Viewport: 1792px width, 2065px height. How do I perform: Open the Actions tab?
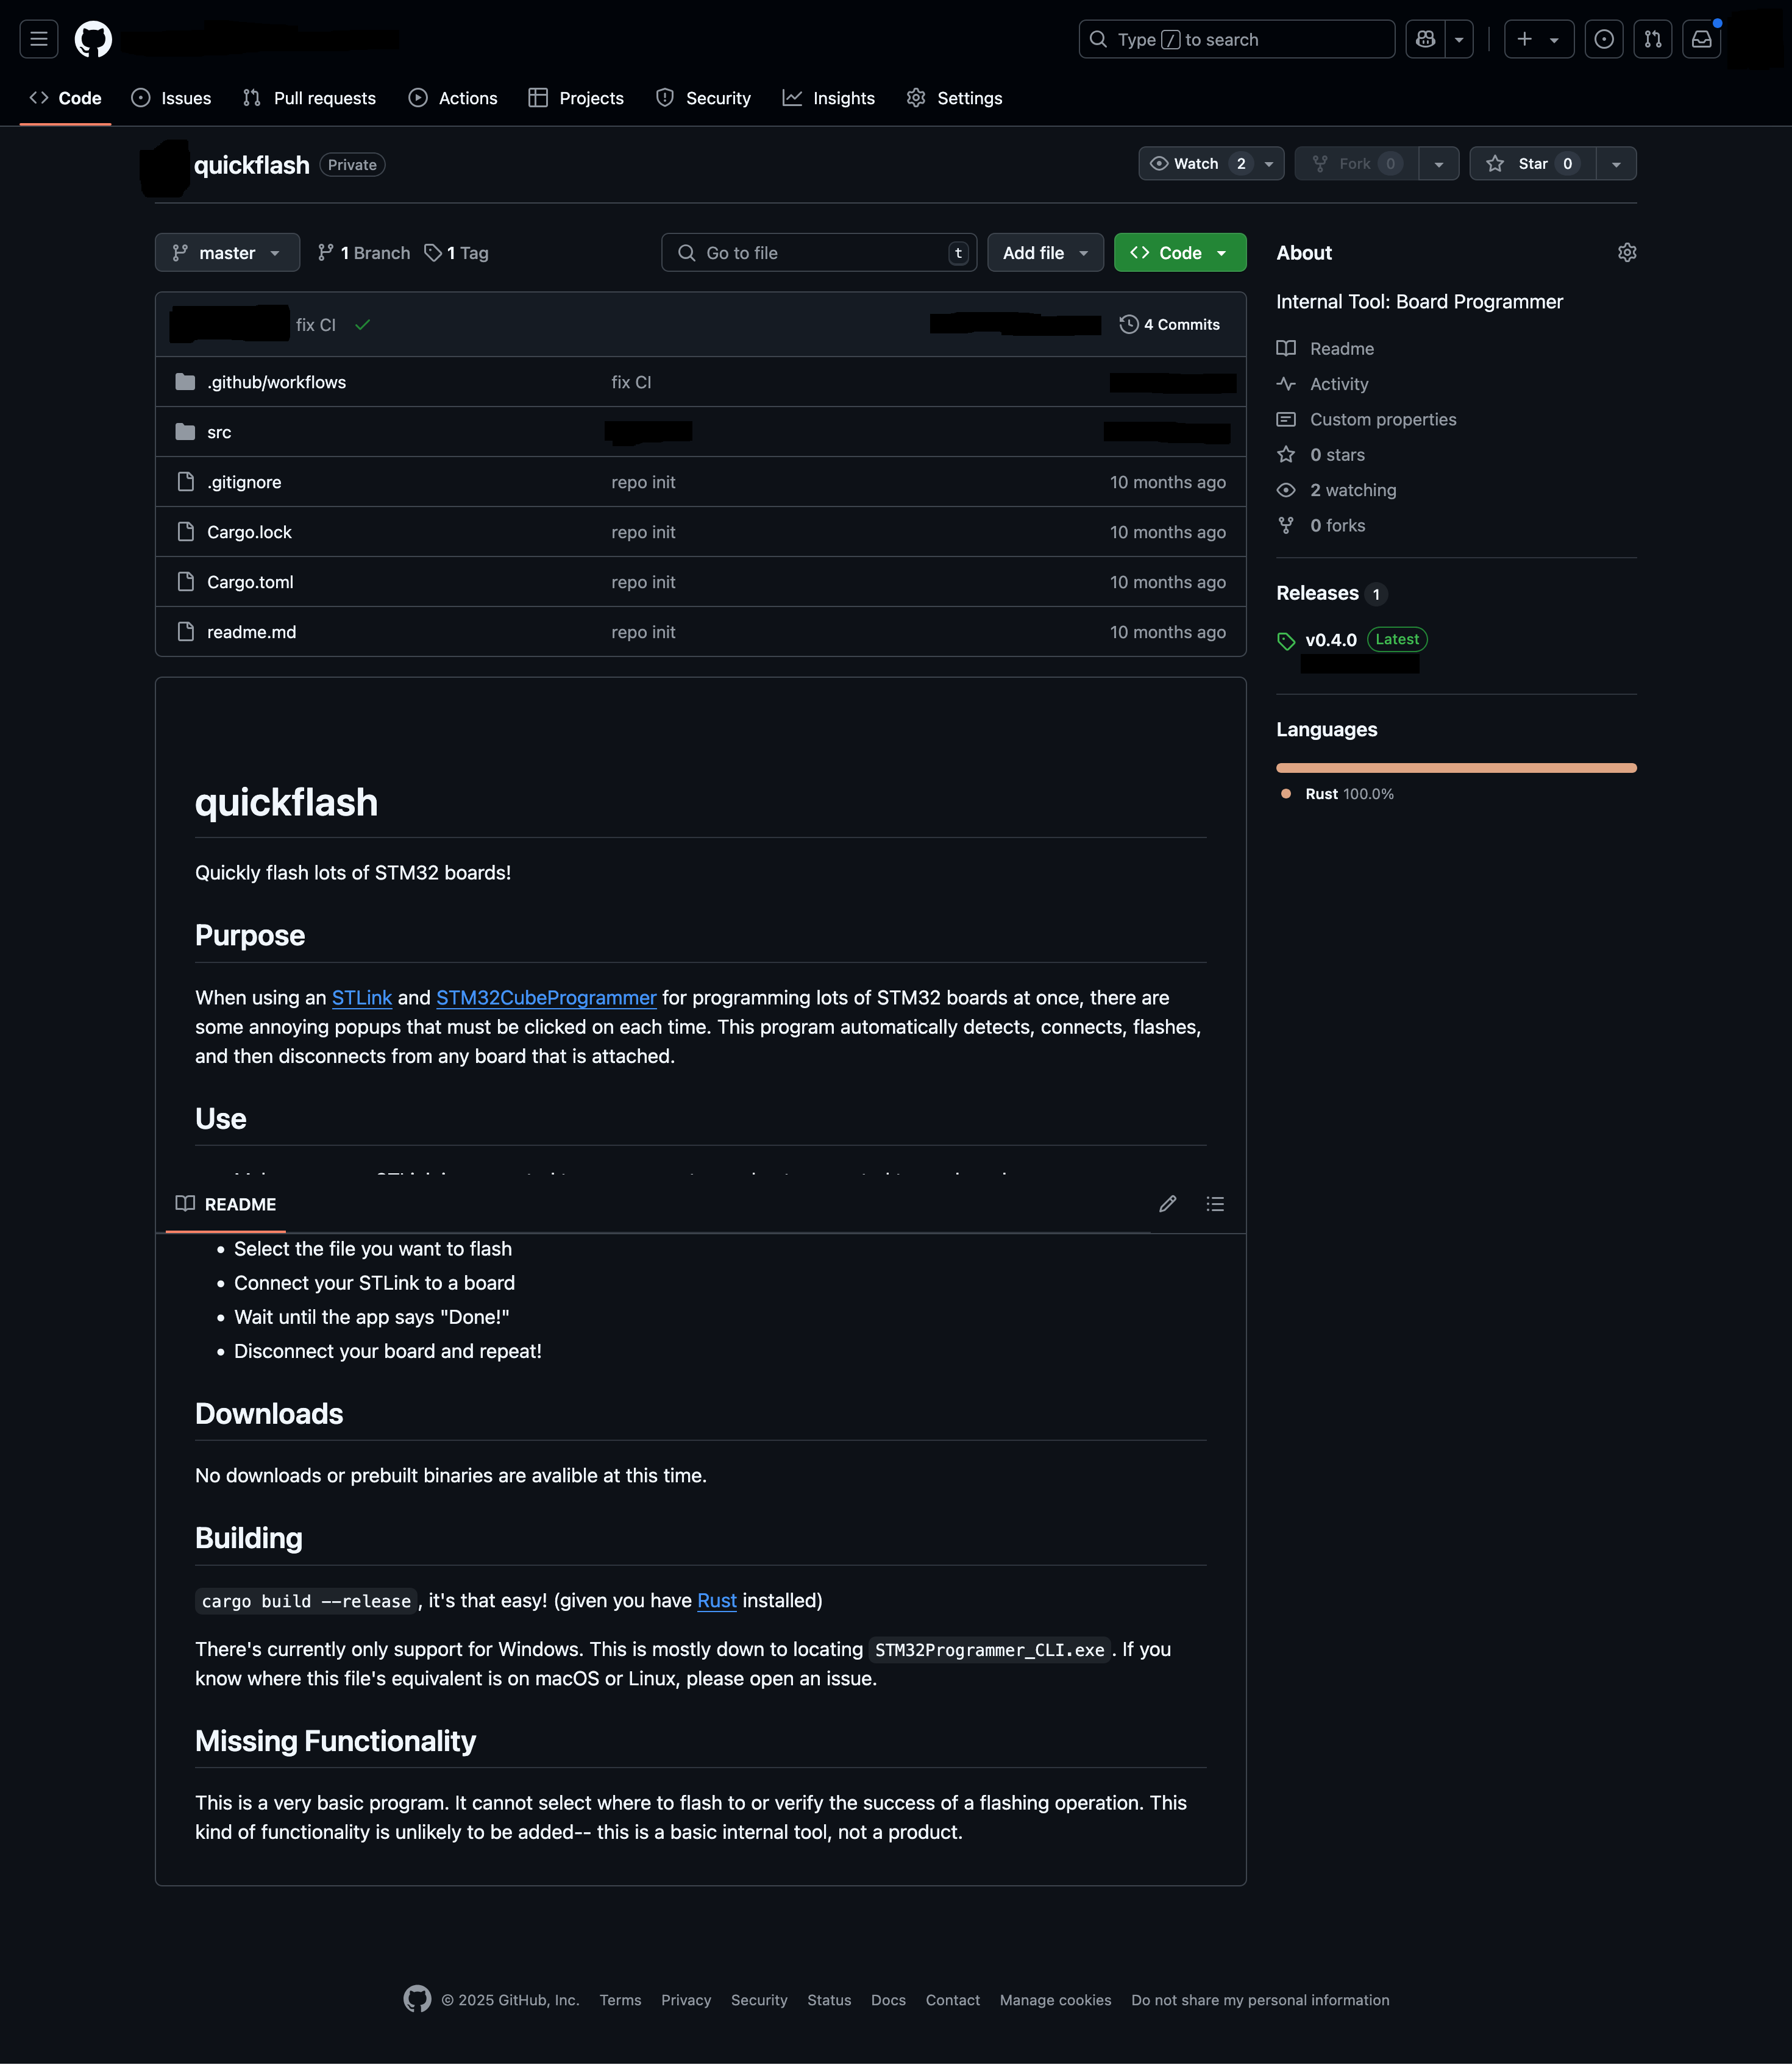(x=453, y=98)
